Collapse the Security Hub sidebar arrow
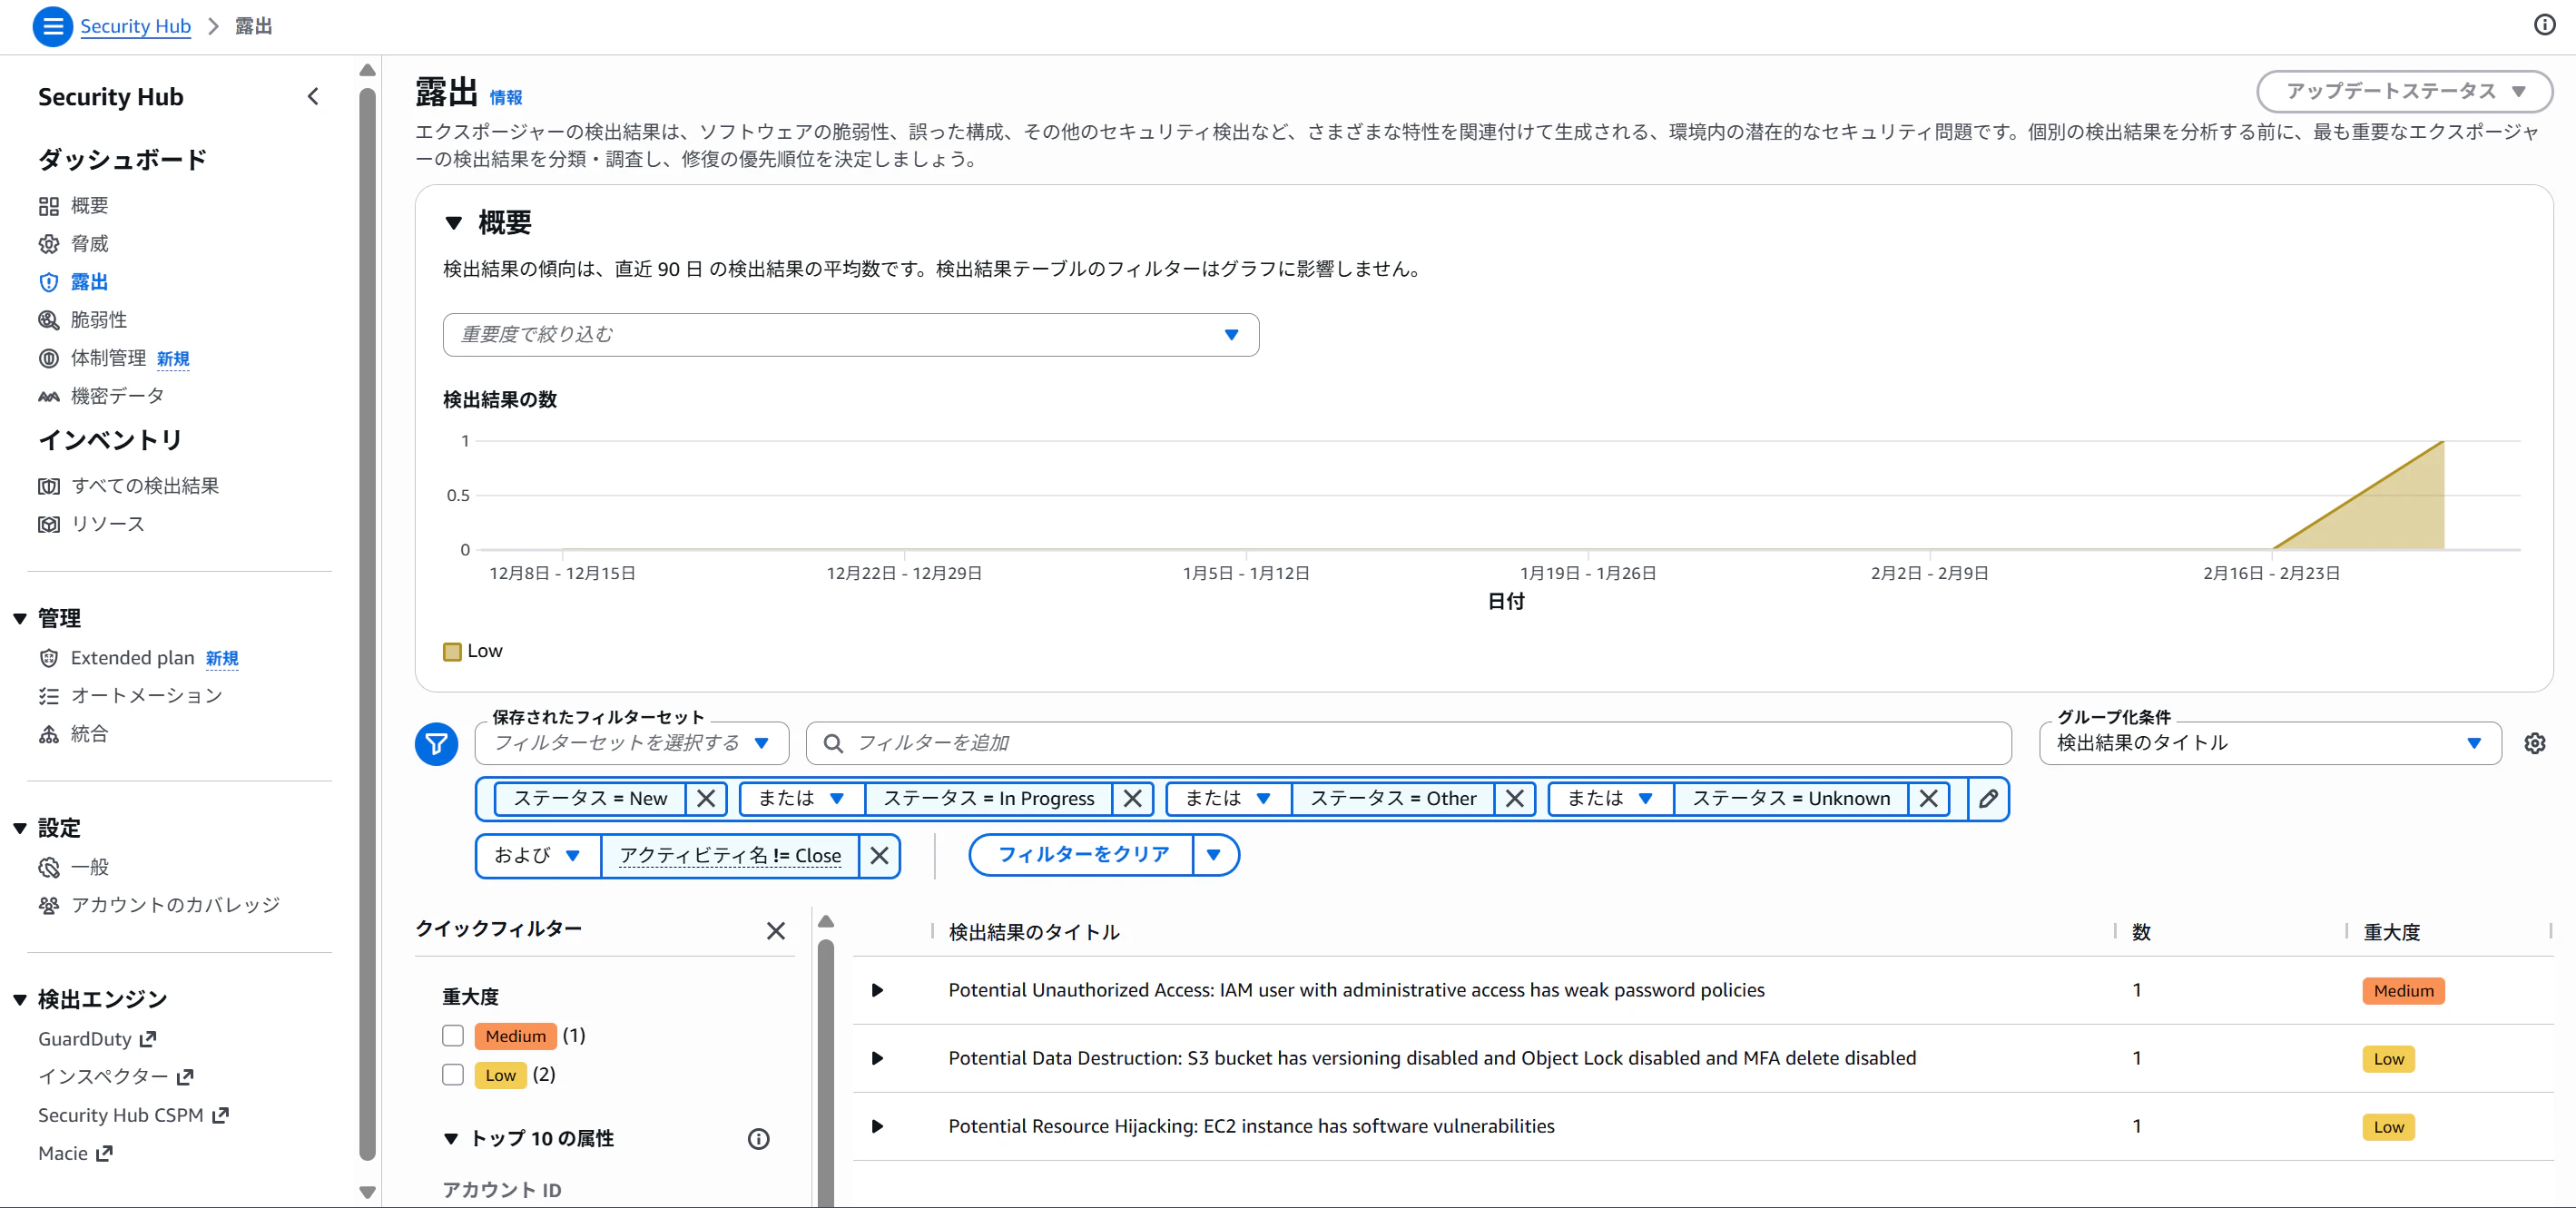 click(x=313, y=96)
